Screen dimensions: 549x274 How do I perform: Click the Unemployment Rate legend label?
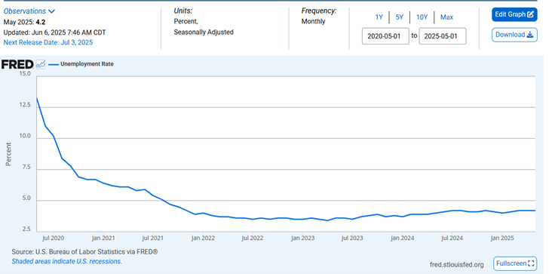(x=87, y=64)
